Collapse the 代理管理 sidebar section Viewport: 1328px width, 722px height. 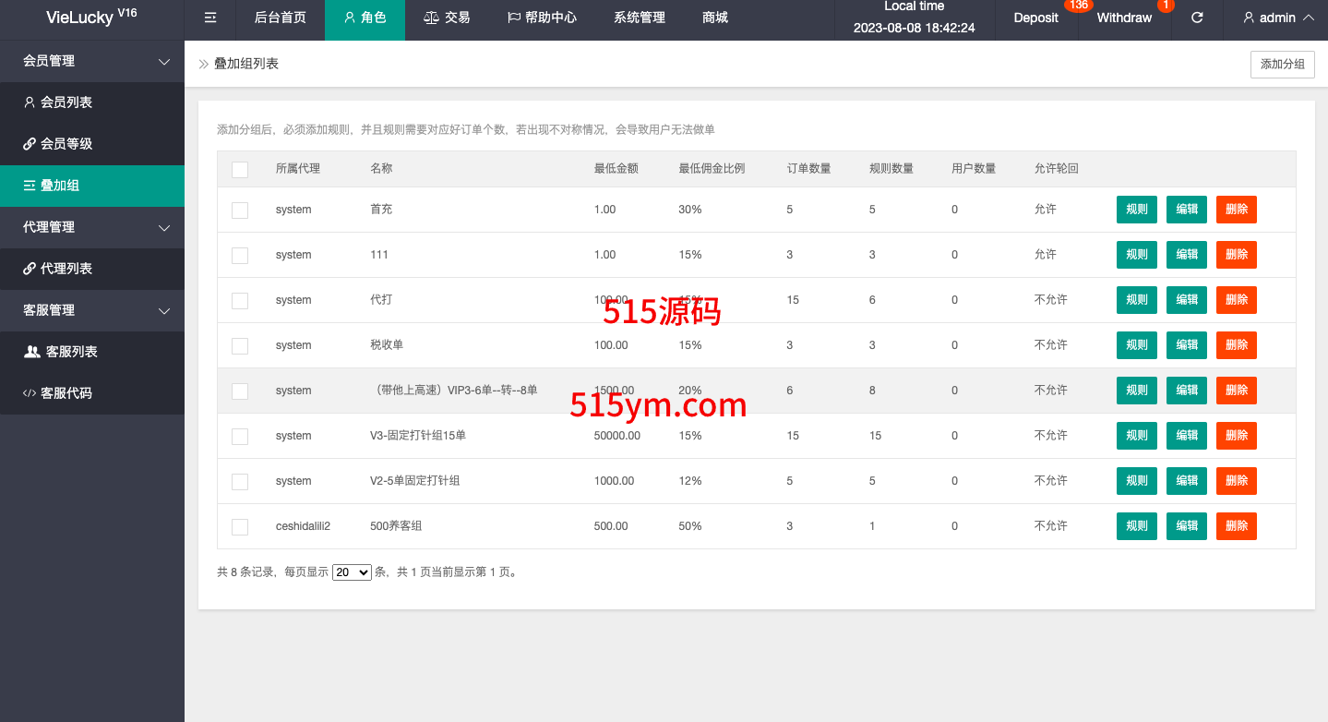164,228
